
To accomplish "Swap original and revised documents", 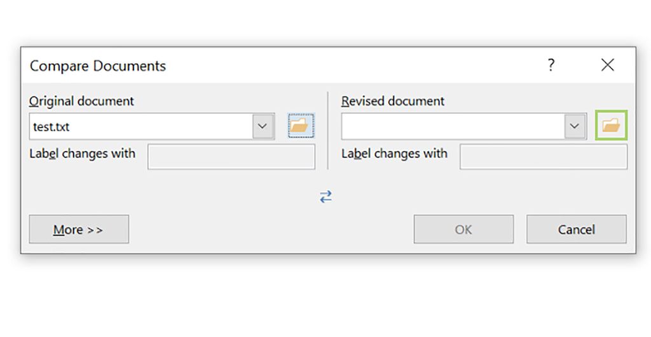I will point(325,197).
